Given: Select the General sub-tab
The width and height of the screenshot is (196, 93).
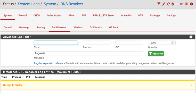Looking at the screenshot, I should (x=8, y=27).
